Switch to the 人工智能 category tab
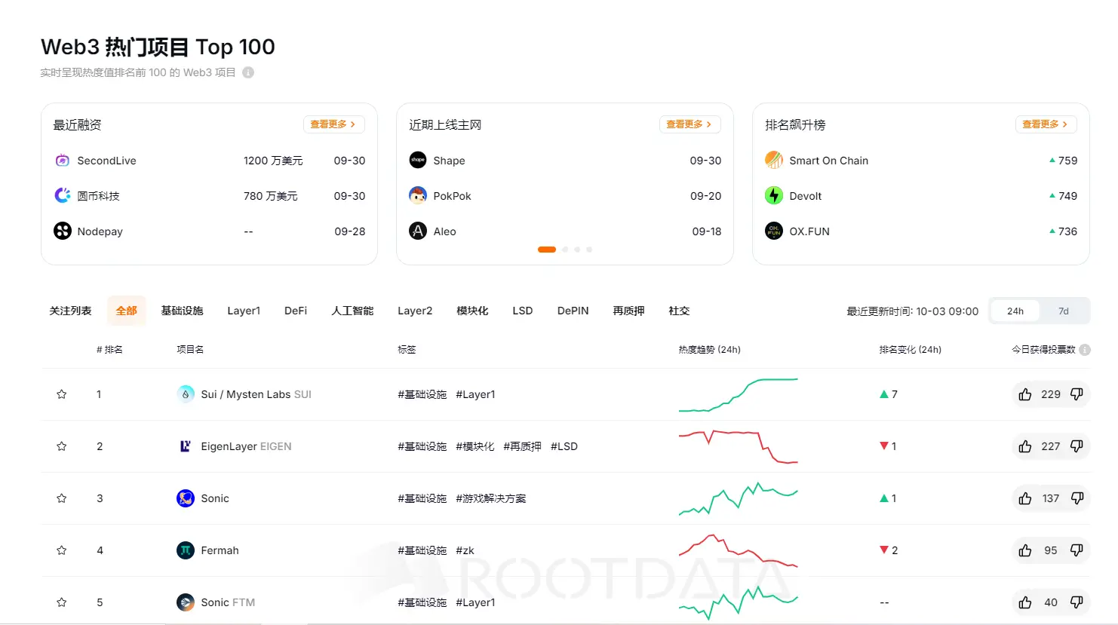The image size is (1118, 625). click(x=352, y=310)
